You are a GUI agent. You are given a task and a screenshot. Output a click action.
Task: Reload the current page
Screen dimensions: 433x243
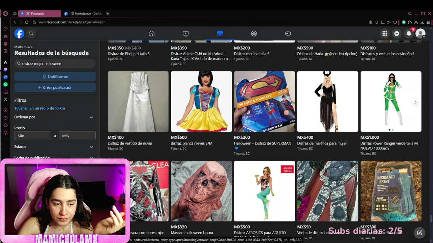[x=27, y=22]
